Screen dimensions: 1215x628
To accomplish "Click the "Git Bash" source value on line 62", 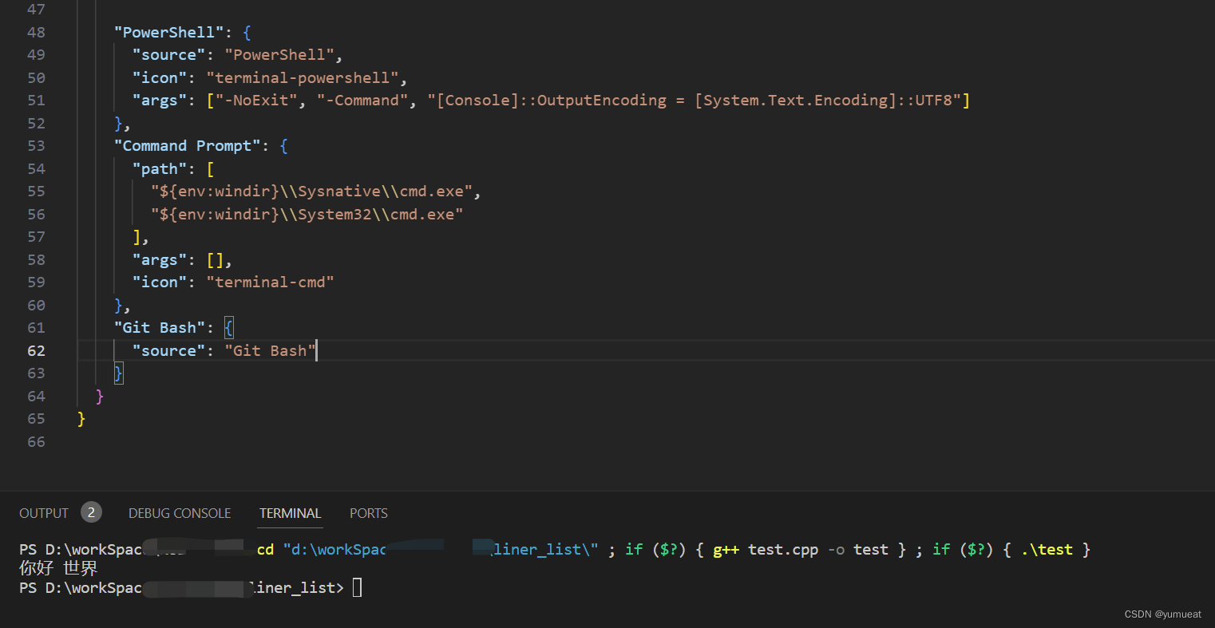I will 271,351.
